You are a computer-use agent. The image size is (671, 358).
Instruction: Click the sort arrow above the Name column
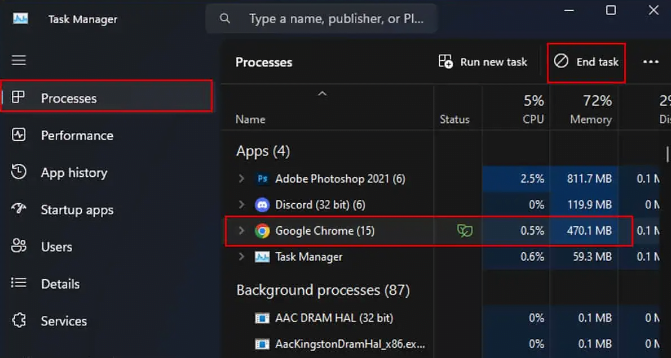[x=323, y=93]
